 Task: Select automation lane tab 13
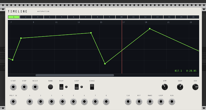(x=157, y=17)
